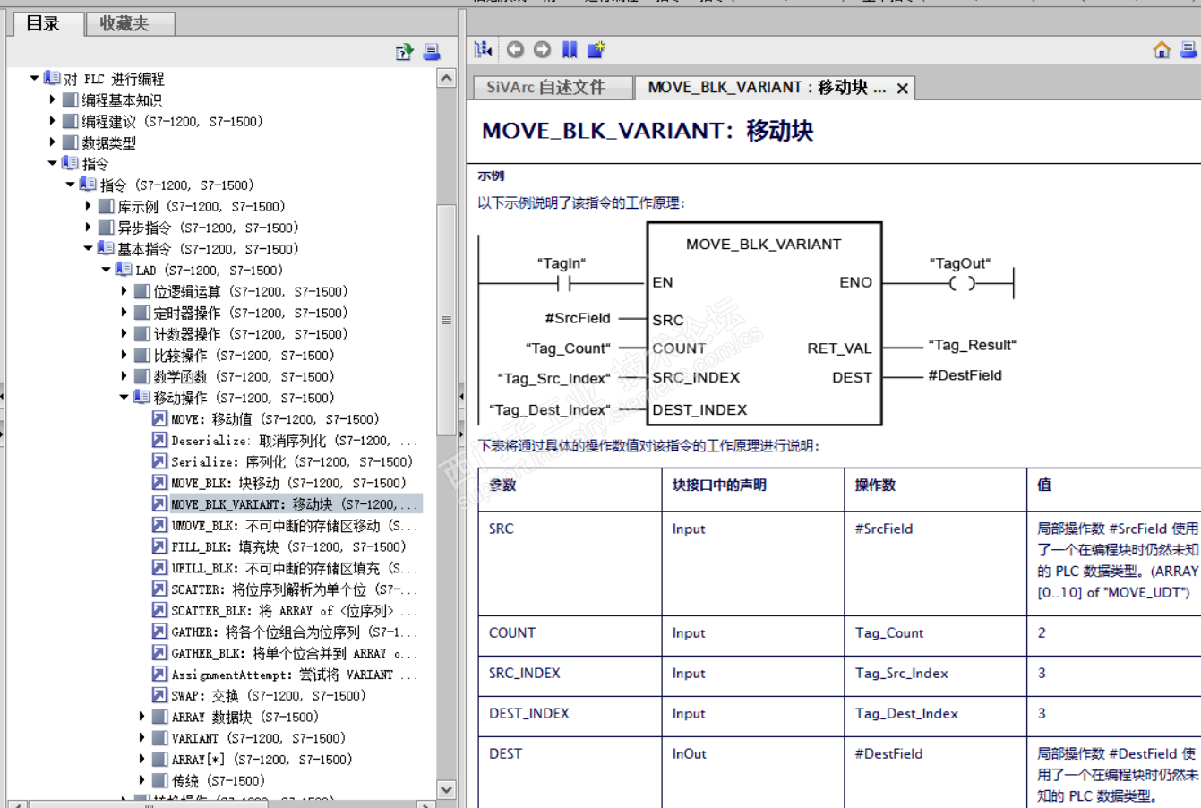Collapse the 移动操作 tree node
This screenshot has width=1201, height=808.
coord(124,398)
